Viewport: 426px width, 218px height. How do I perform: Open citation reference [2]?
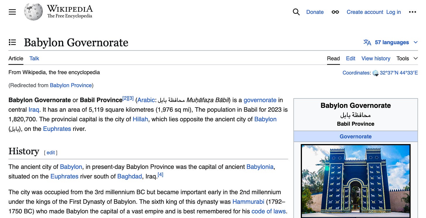125,98
